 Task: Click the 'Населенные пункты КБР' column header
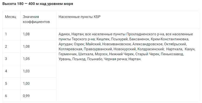coord(79,17)
